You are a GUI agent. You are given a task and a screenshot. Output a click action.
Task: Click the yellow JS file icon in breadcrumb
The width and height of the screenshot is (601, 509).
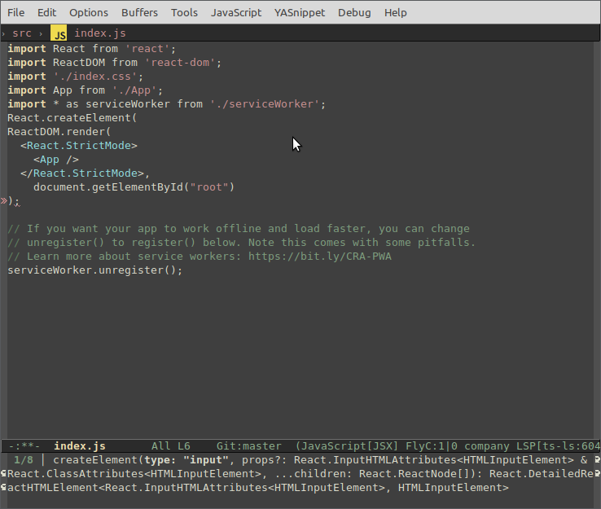point(59,33)
